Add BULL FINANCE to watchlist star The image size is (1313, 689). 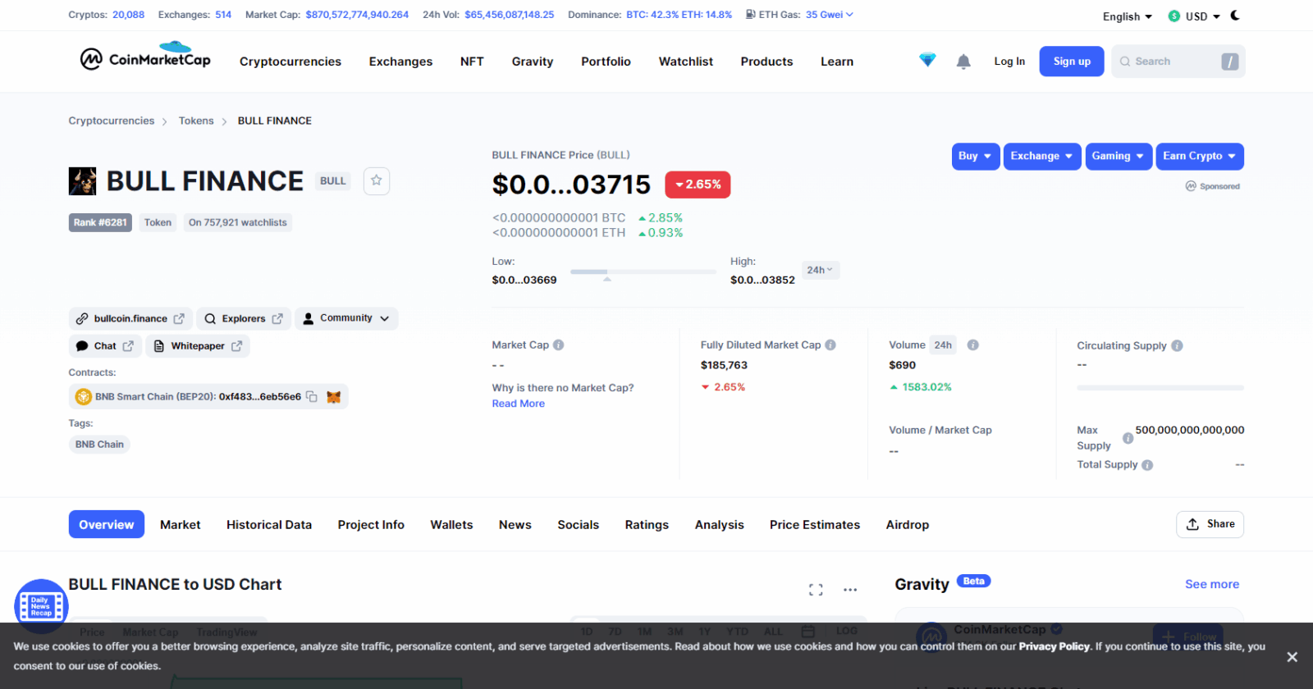(376, 180)
